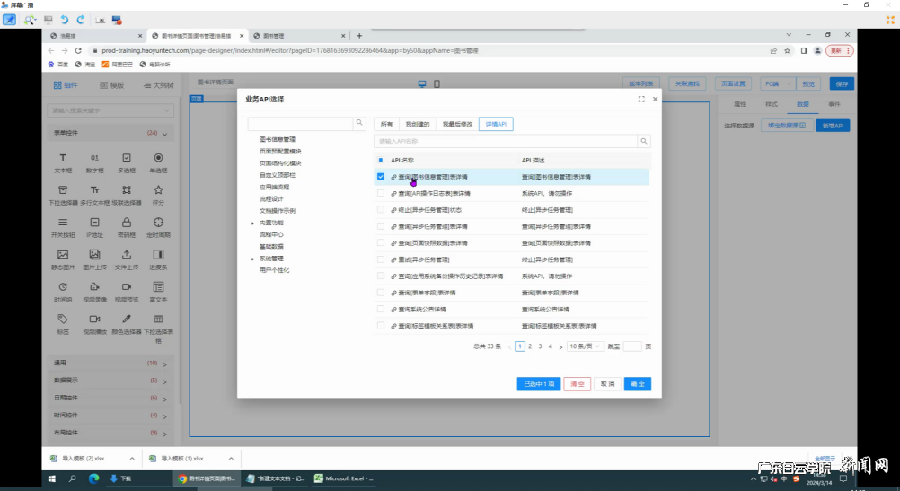Click the API name search magnifier icon

(x=644, y=141)
